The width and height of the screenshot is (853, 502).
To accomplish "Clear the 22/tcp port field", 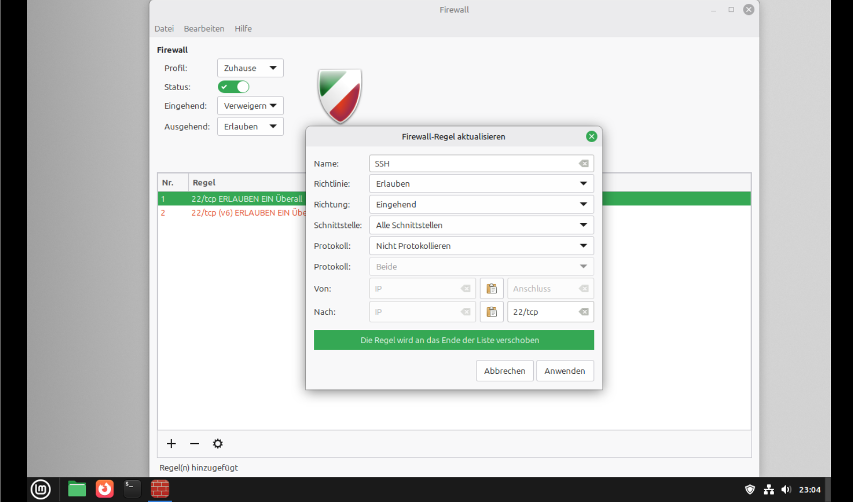I will tap(584, 312).
